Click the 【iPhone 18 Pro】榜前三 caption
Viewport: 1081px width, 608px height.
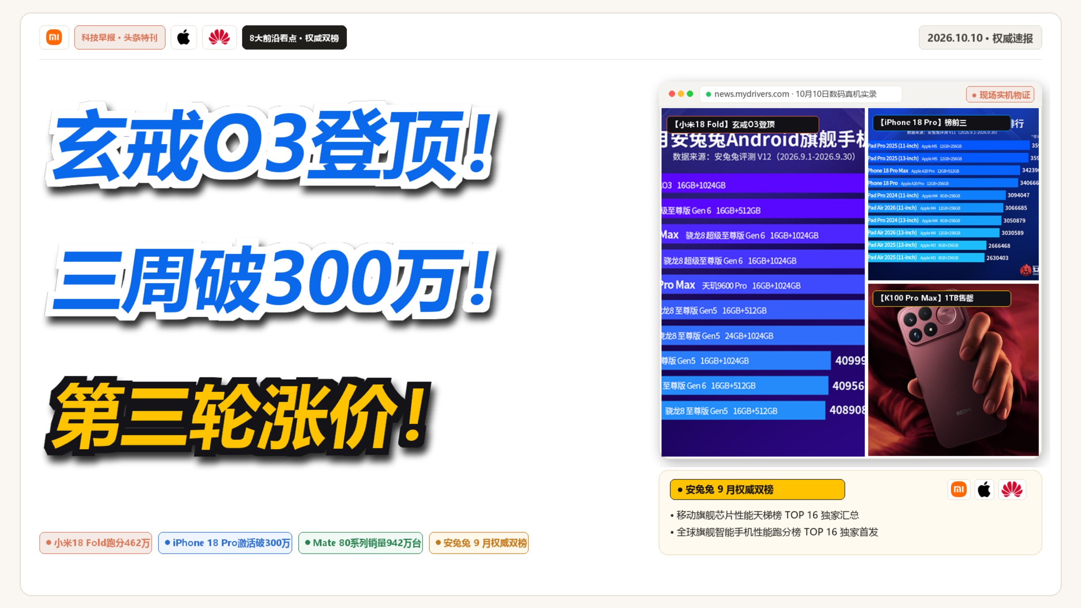coord(941,122)
